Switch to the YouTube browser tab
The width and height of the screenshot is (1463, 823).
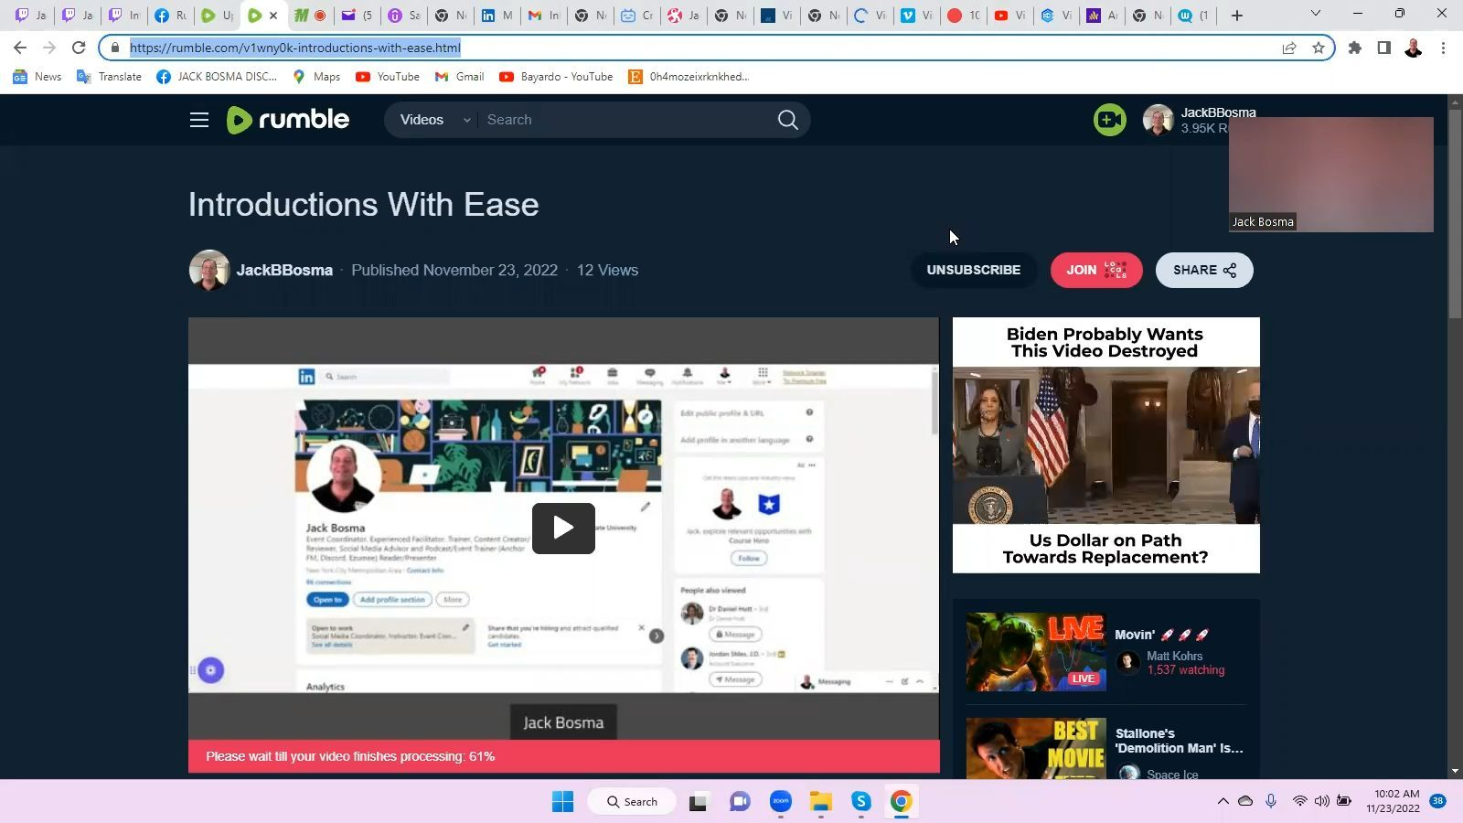pos(1009,15)
